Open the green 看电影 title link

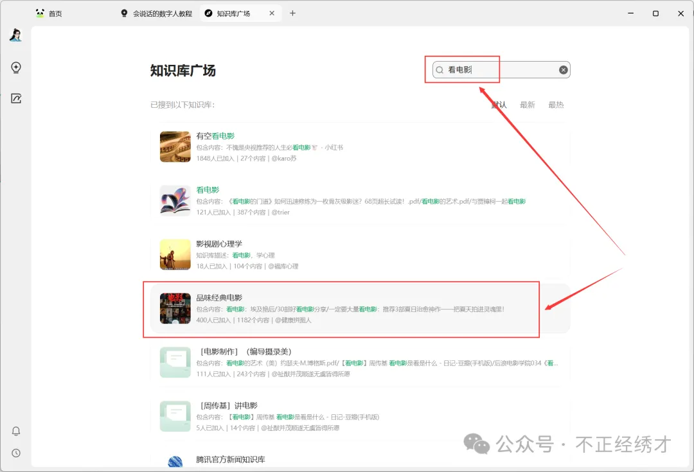pos(208,190)
